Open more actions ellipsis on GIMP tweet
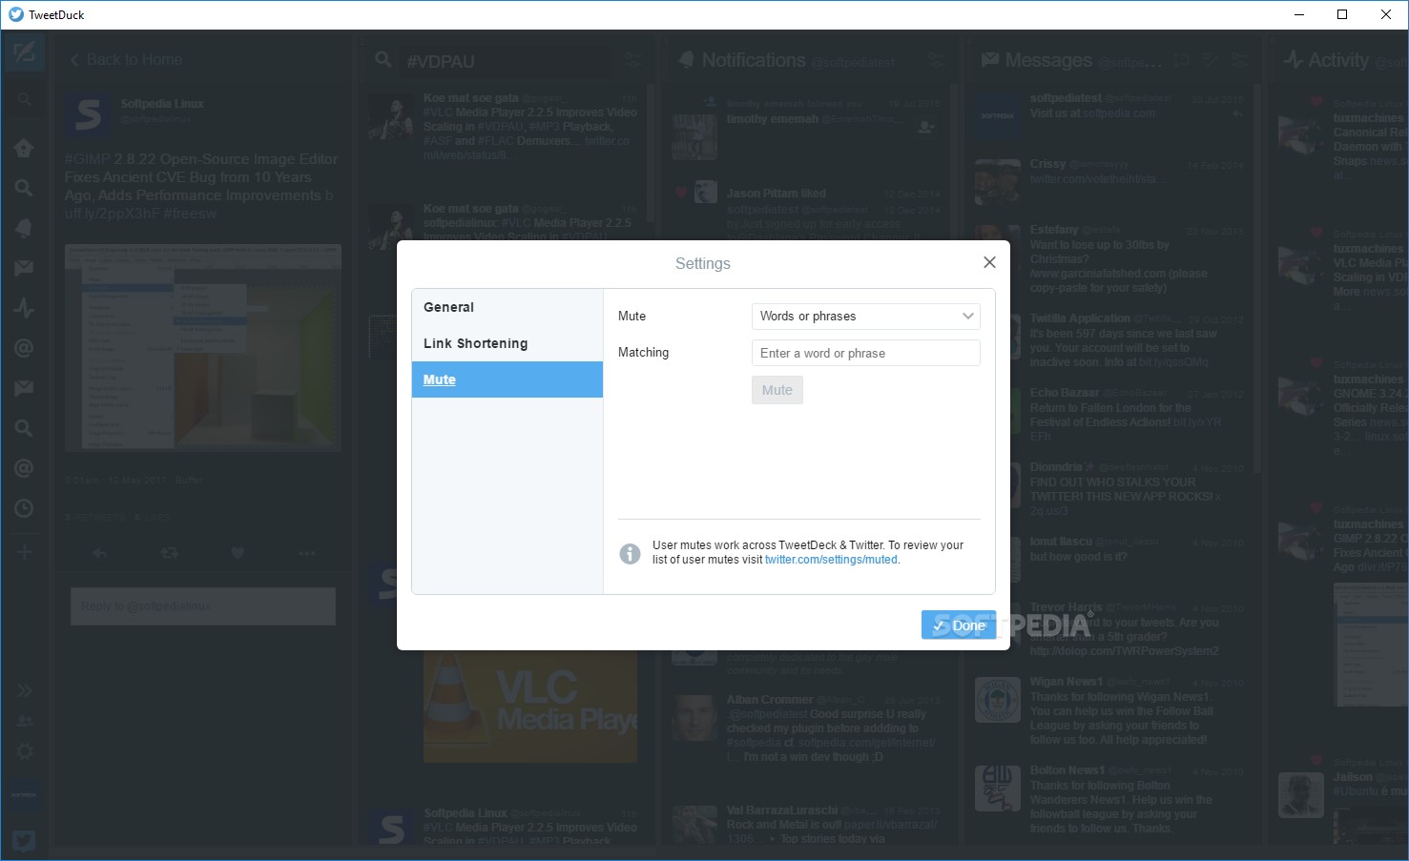Viewport: 1409px width, 861px height. 306,553
